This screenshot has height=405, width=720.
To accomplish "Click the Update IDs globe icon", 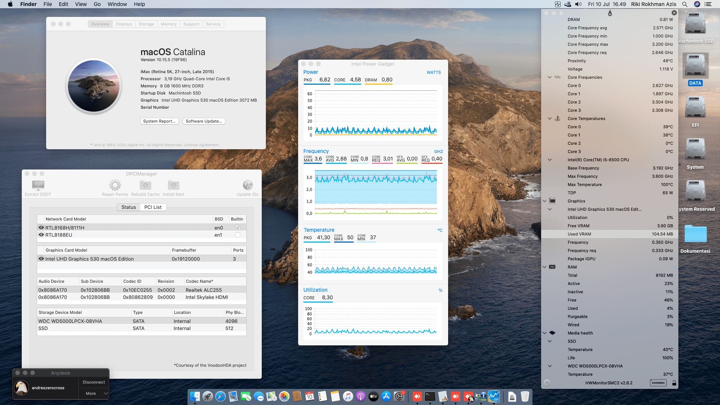I will point(247,185).
